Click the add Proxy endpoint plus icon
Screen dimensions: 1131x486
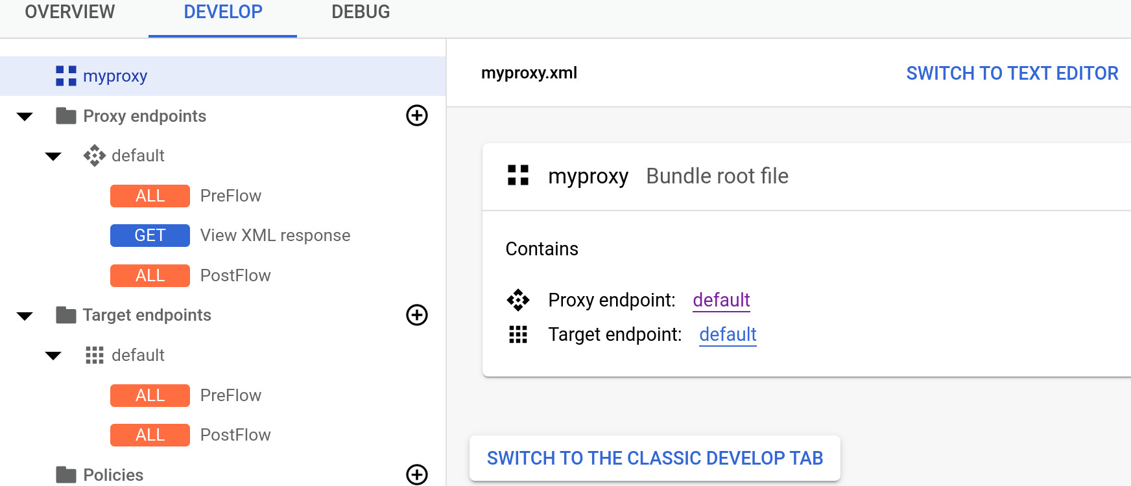416,116
